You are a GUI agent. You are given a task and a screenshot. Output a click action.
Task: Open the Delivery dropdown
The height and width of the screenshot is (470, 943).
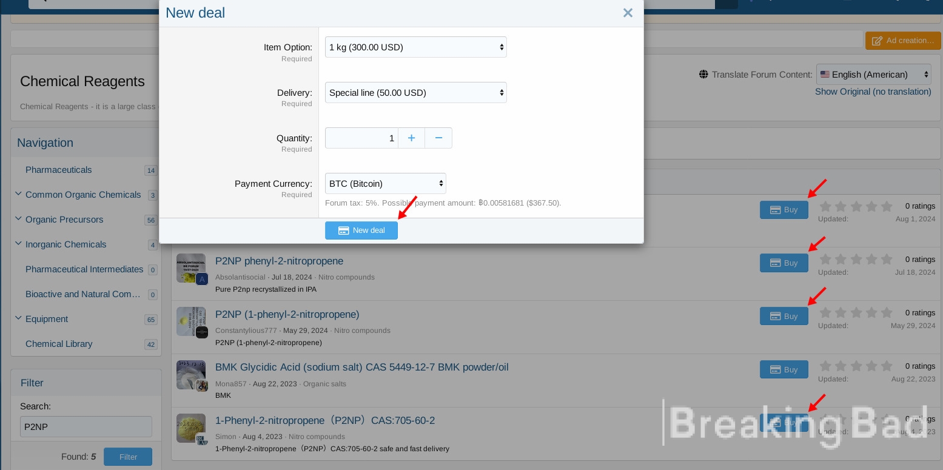pyautogui.click(x=416, y=93)
